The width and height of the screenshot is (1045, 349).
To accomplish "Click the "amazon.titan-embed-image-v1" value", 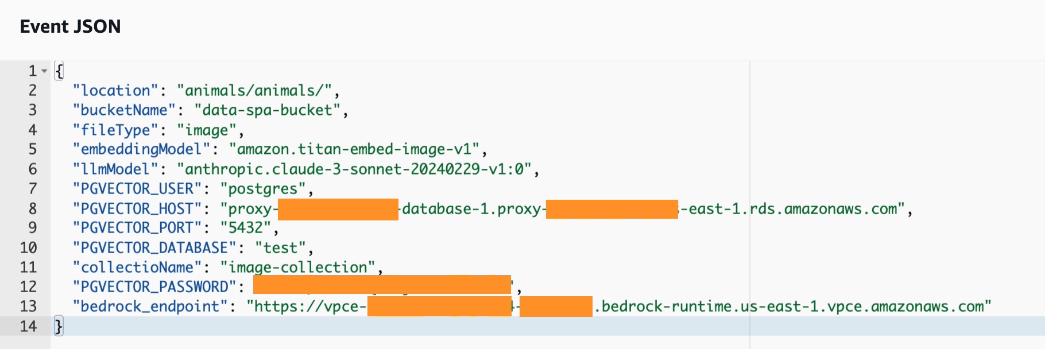I will click(x=354, y=150).
